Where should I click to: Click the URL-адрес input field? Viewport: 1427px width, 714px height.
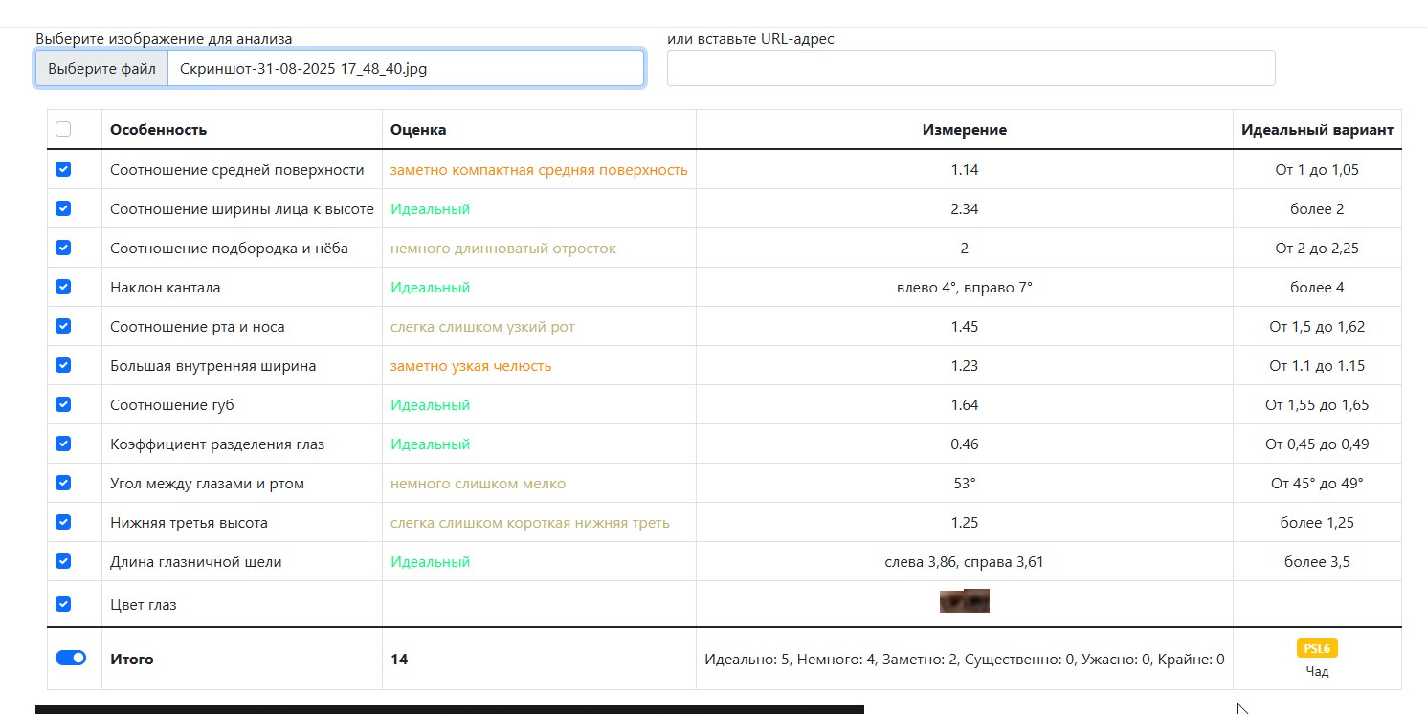pyautogui.click(x=970, y=68)
